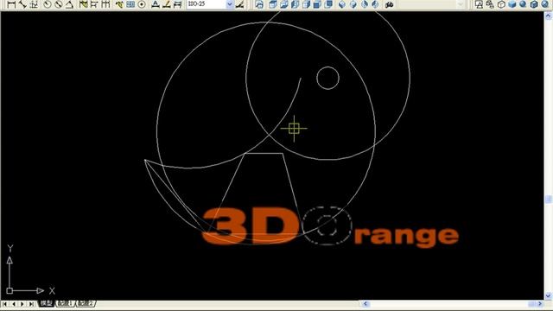
Task: Apply the Dimension Update tool
Action: pyautogui.click(x=177, y=4)
